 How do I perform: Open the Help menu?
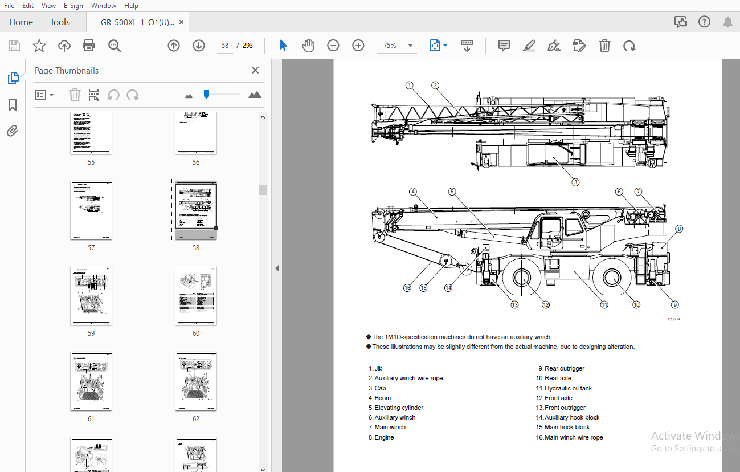point(131,5)
